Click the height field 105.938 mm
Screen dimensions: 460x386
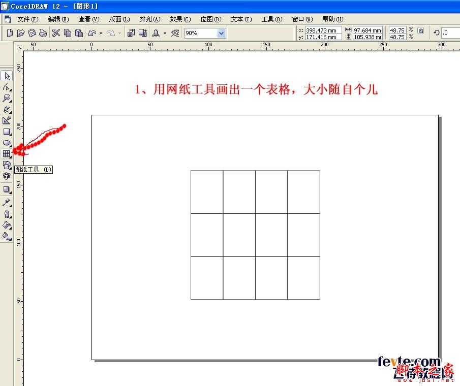pyautogui.click(x=367, y=37)
